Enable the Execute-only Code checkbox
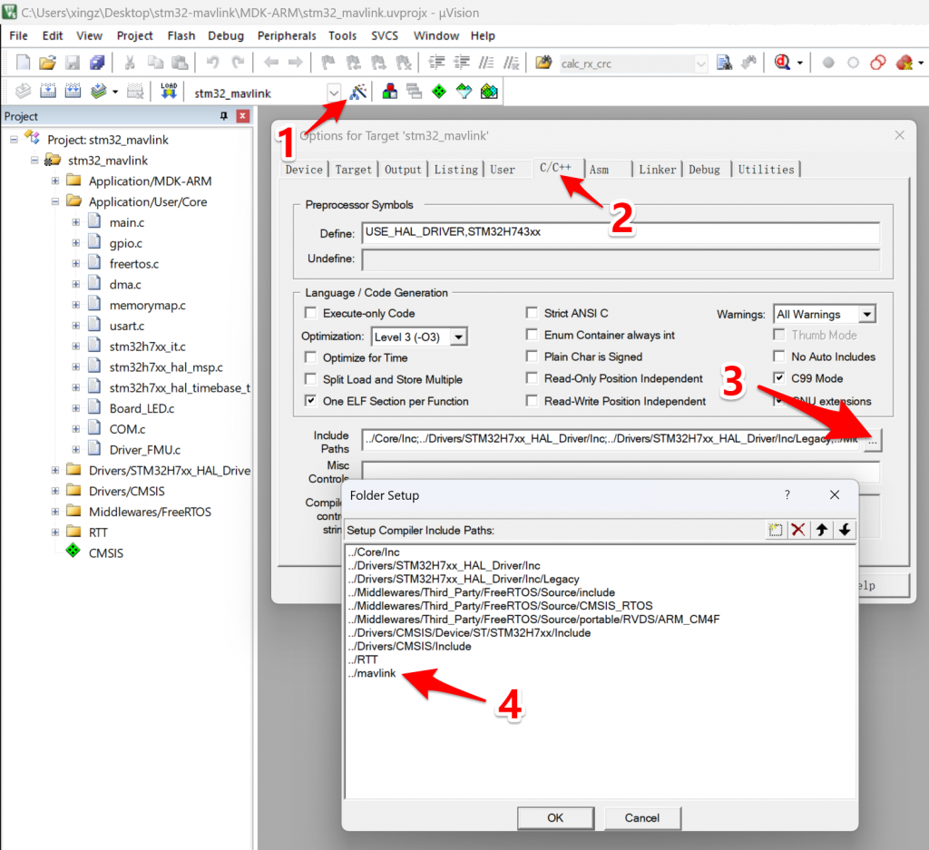Viewport: 929px width, 850px height. (x=310, y=313)
